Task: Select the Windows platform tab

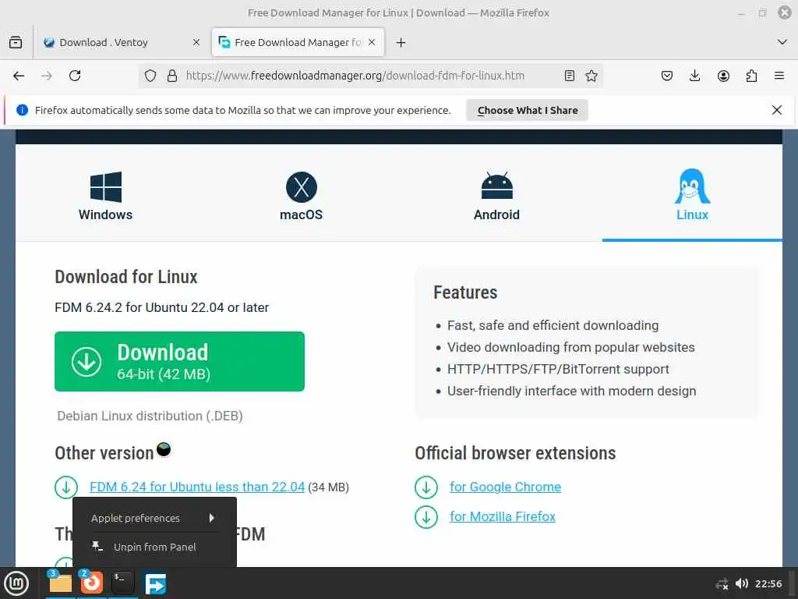Action: 105,196
